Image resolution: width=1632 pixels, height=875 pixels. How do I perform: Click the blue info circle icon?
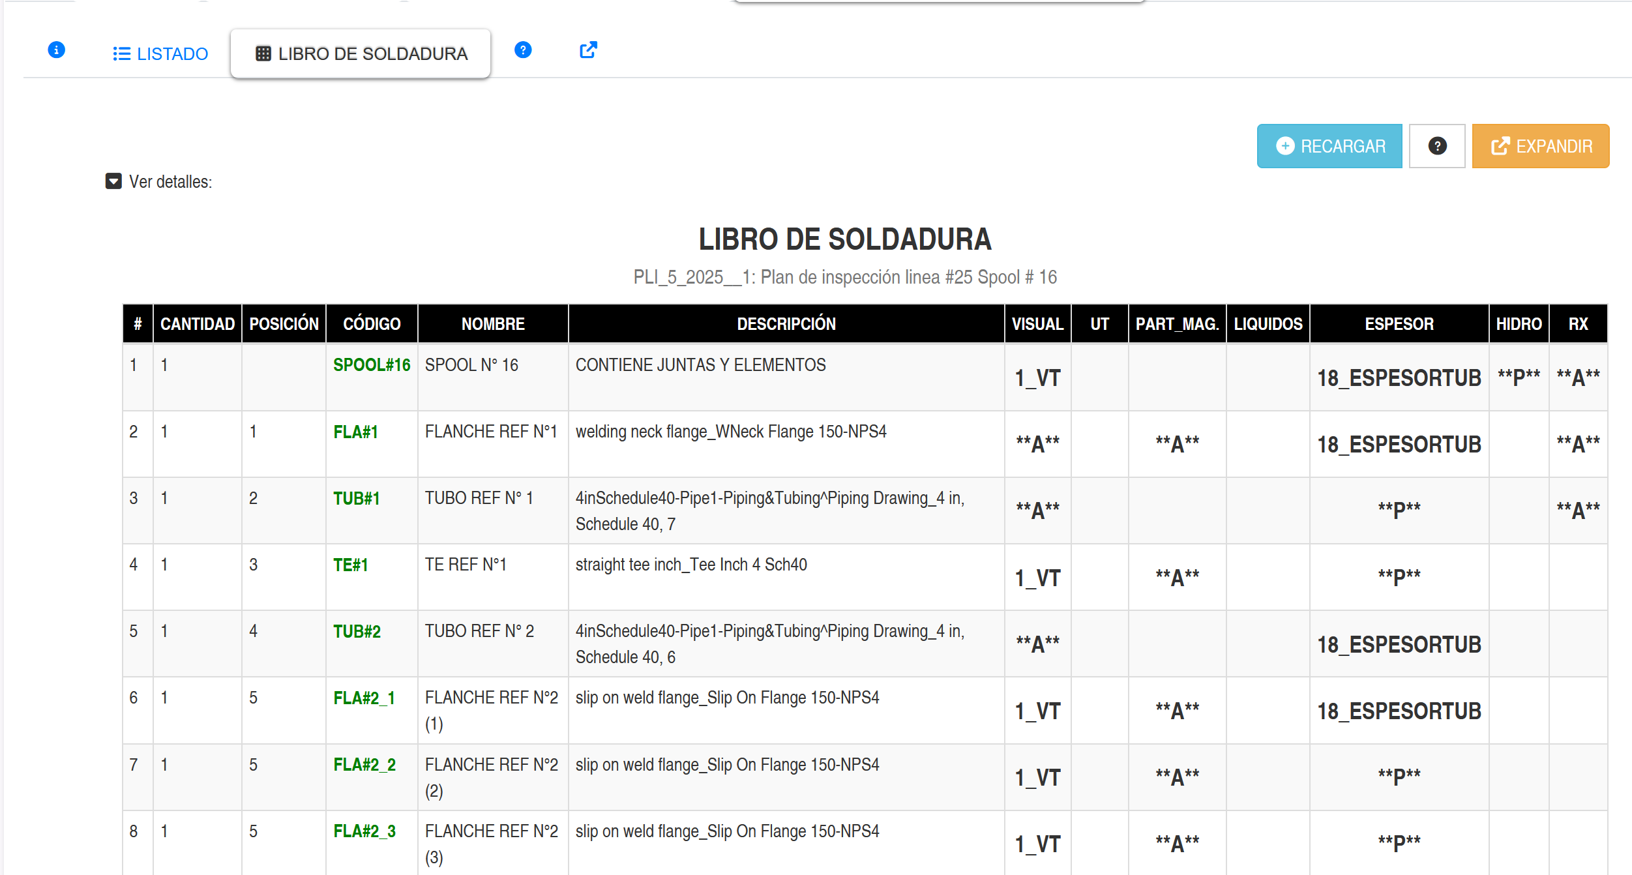57,50
